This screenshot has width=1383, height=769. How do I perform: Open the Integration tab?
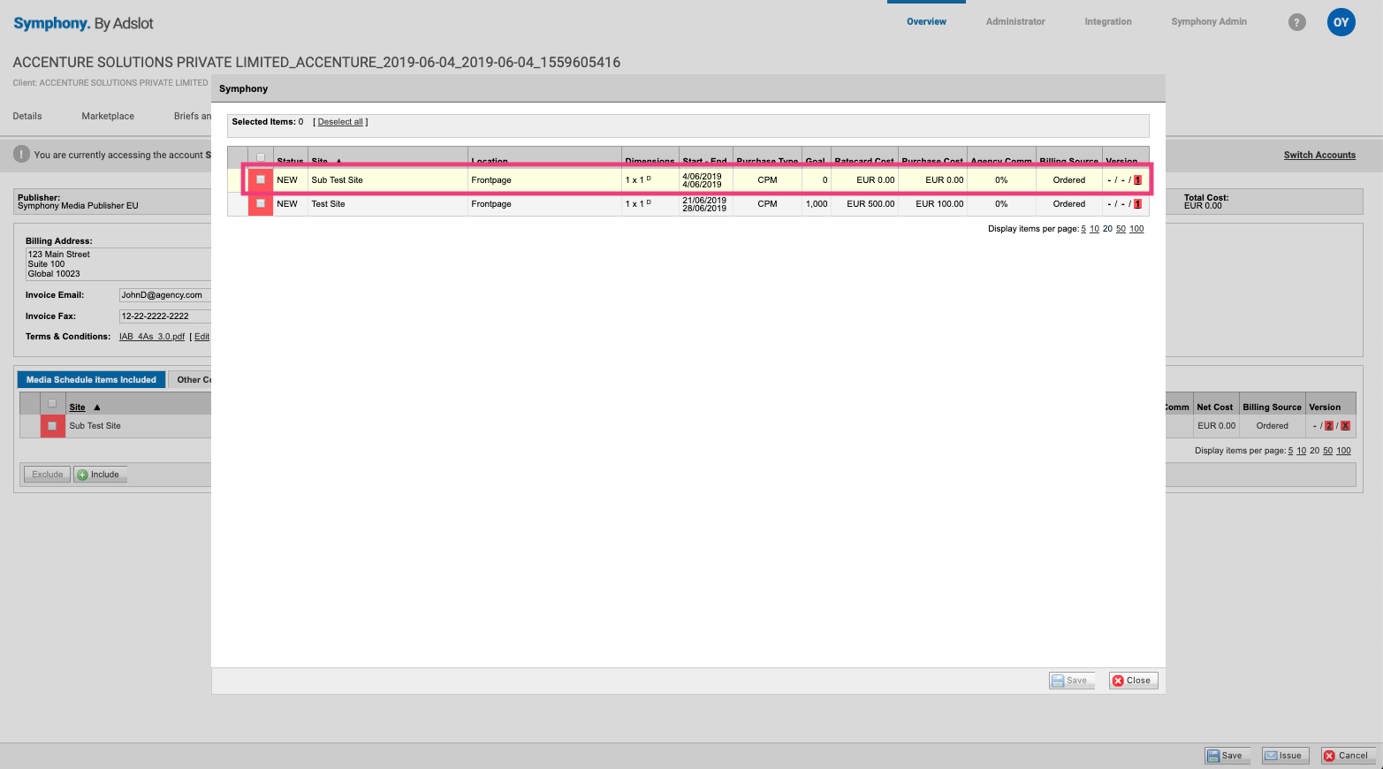point(1108,22)
